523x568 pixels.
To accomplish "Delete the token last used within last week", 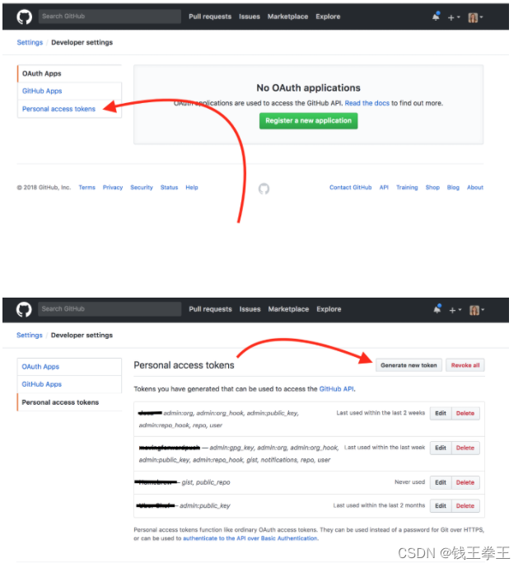I will (x=465, y=448).
